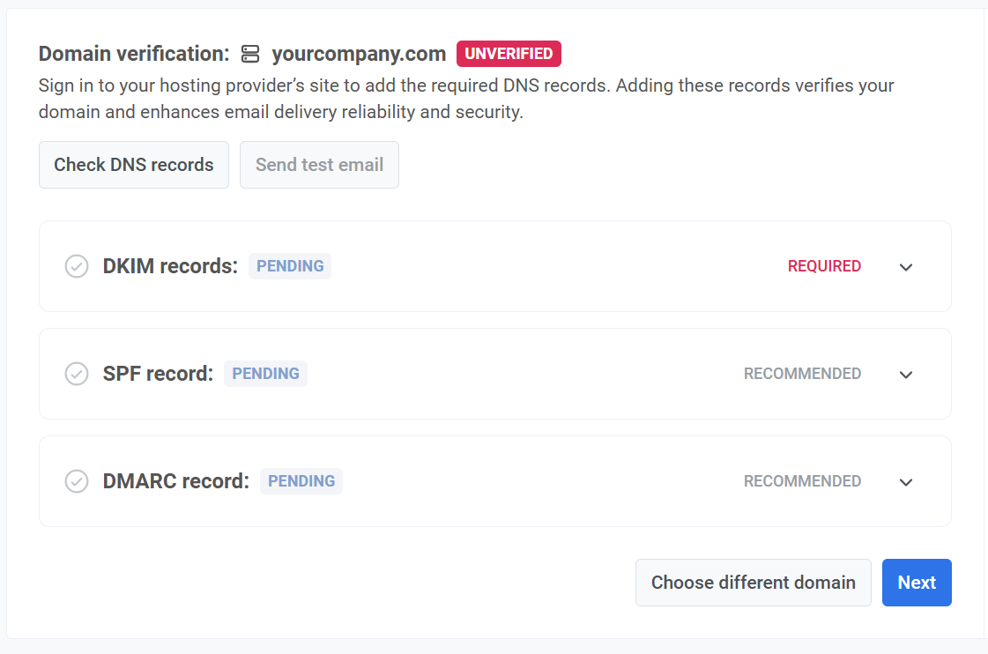
Task: Click the yourcompany.com domain name
Action: [x=359, y=54]
